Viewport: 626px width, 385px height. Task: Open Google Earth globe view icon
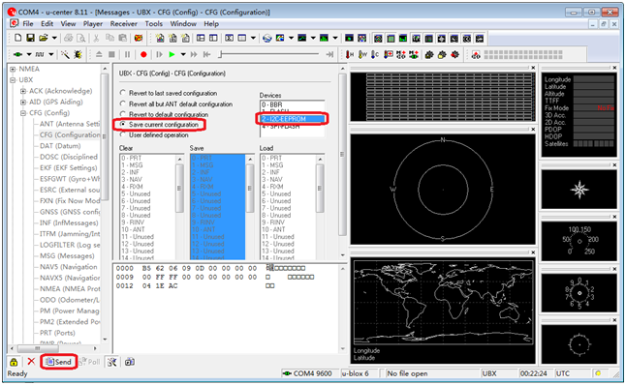267,38
